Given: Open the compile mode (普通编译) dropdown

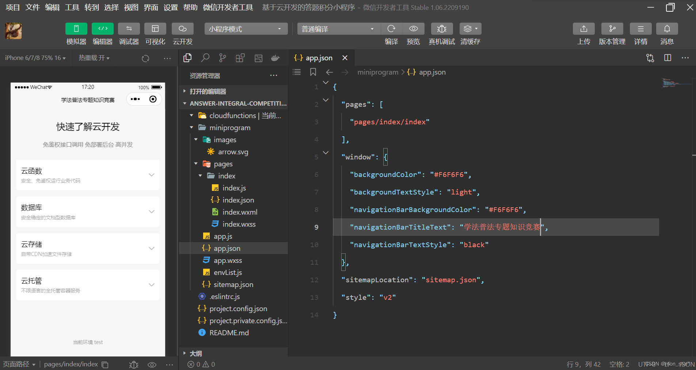Looking at the screenshot, I should pos(339,29).
